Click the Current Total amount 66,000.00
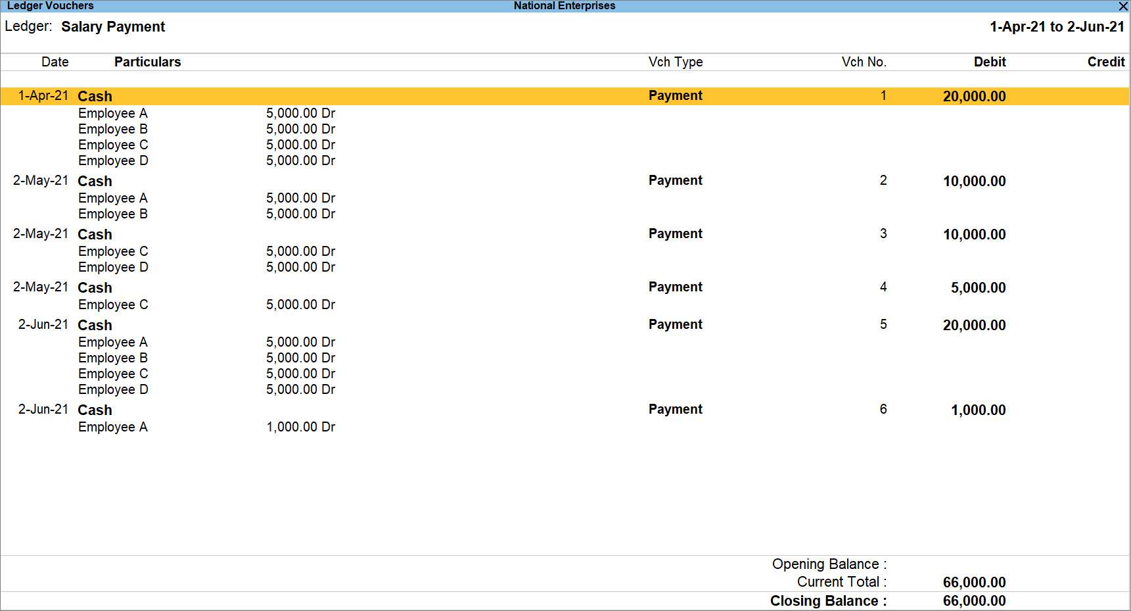Screen dimensions: 1131x611 pos(974,582)
